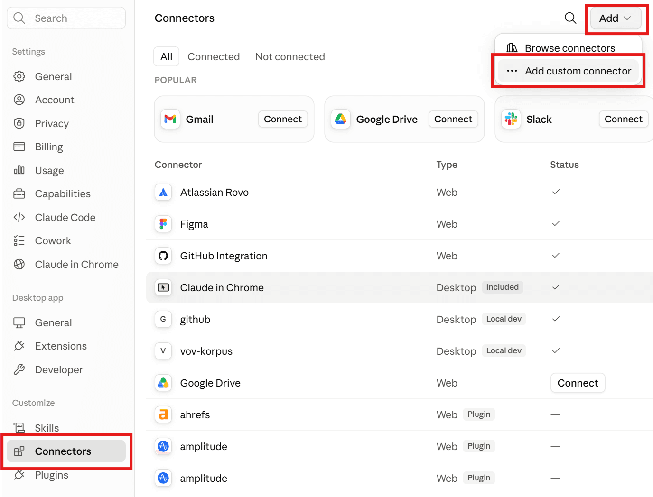The height and width of the screenshot is (497, 653).
Task: Click into the sidebar Search field
Action: click(66, 18)
